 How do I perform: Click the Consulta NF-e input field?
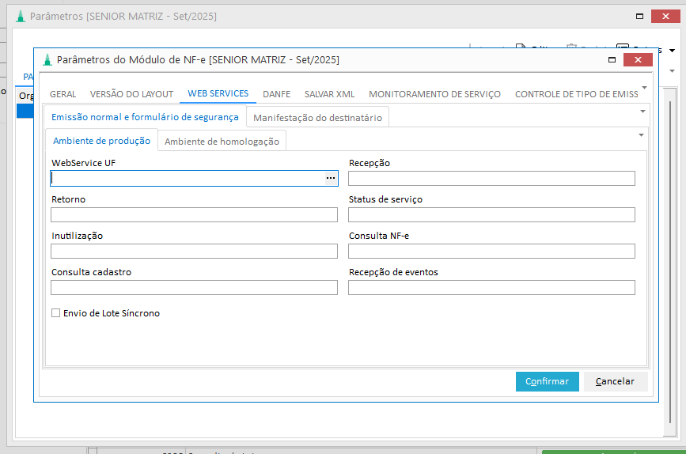pos(491,251)
